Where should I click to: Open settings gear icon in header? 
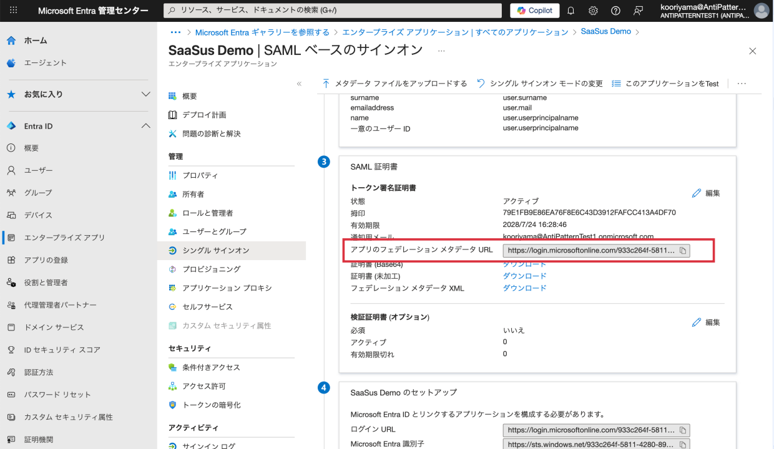(593, 11)
